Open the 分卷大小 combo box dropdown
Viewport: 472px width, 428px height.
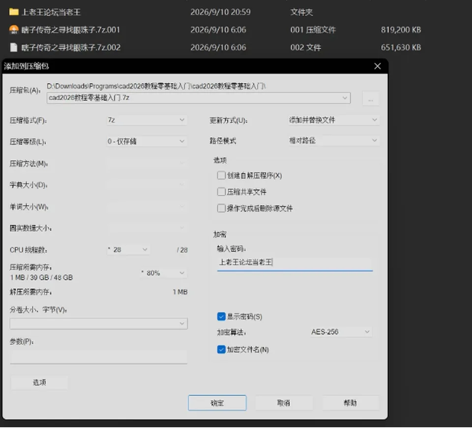[x=182, y=324]
